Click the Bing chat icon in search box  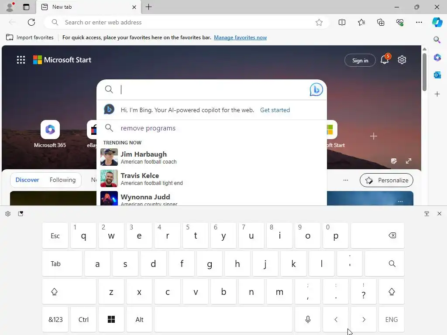(x=316, y=89)
